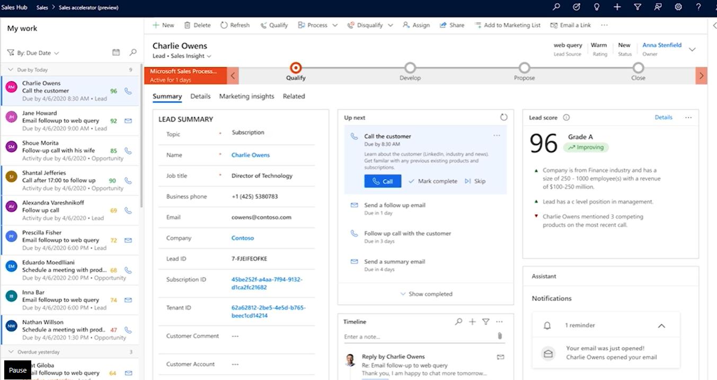
Task: Open the settings gear icon
Action: (x=678, y=7)
